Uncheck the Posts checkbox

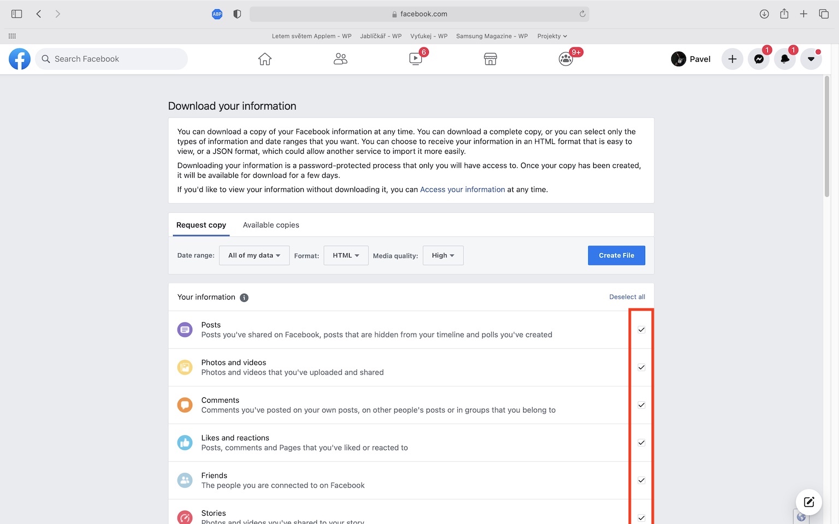(641, 330)
